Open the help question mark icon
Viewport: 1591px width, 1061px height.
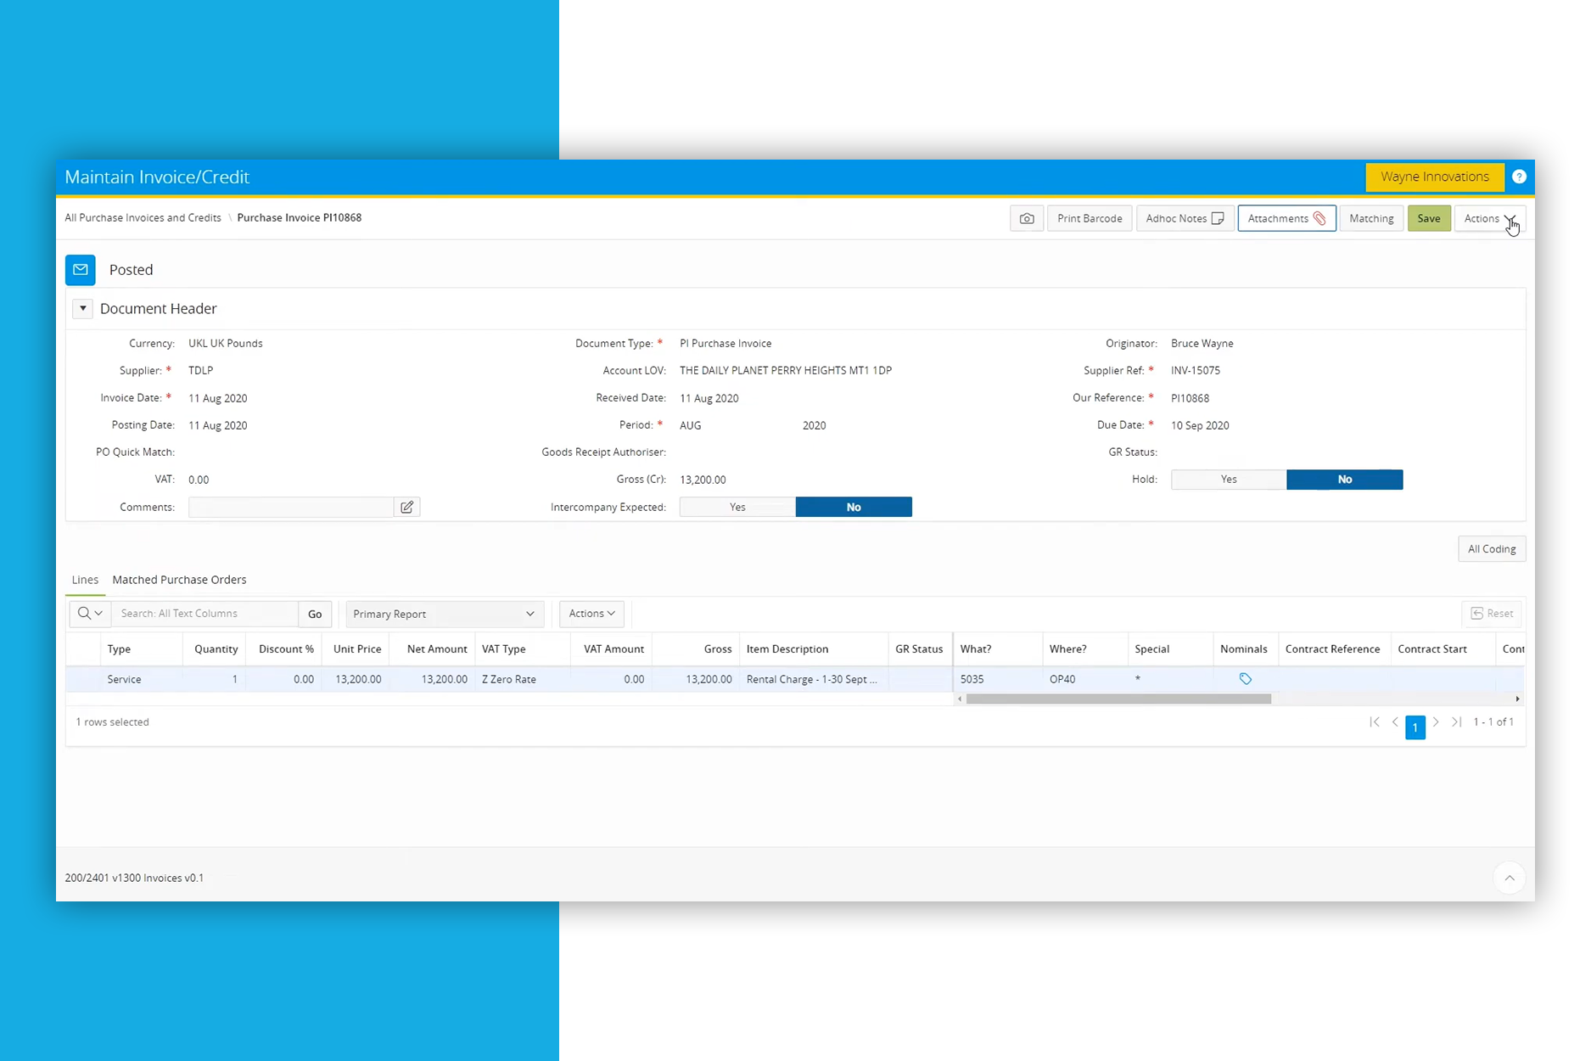click(1519, 177)
